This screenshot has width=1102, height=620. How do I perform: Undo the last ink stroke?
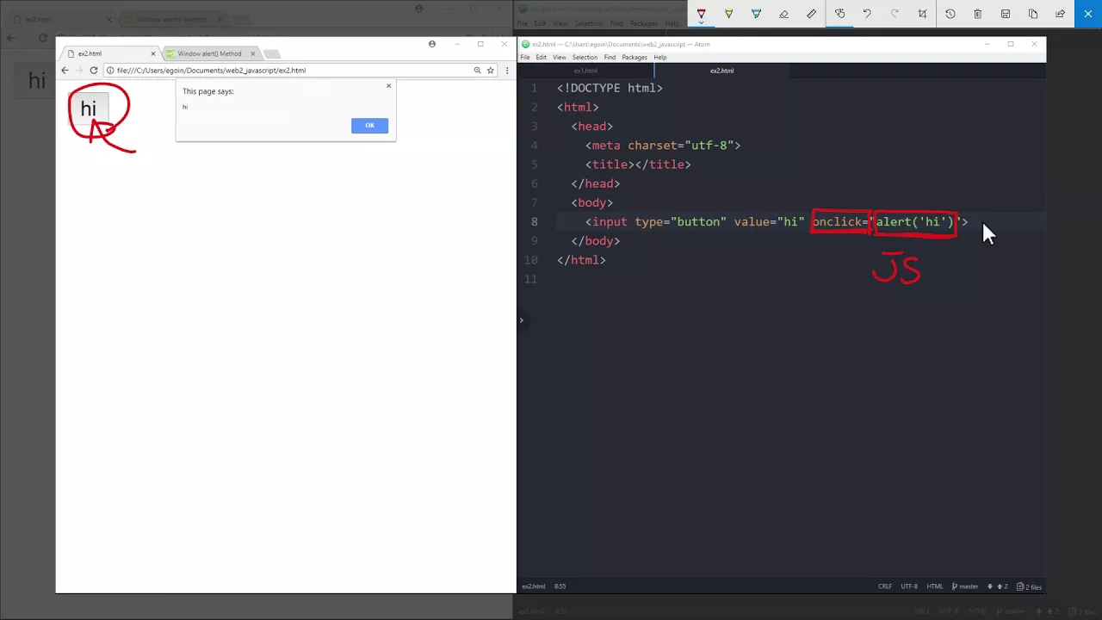point(867,14)
